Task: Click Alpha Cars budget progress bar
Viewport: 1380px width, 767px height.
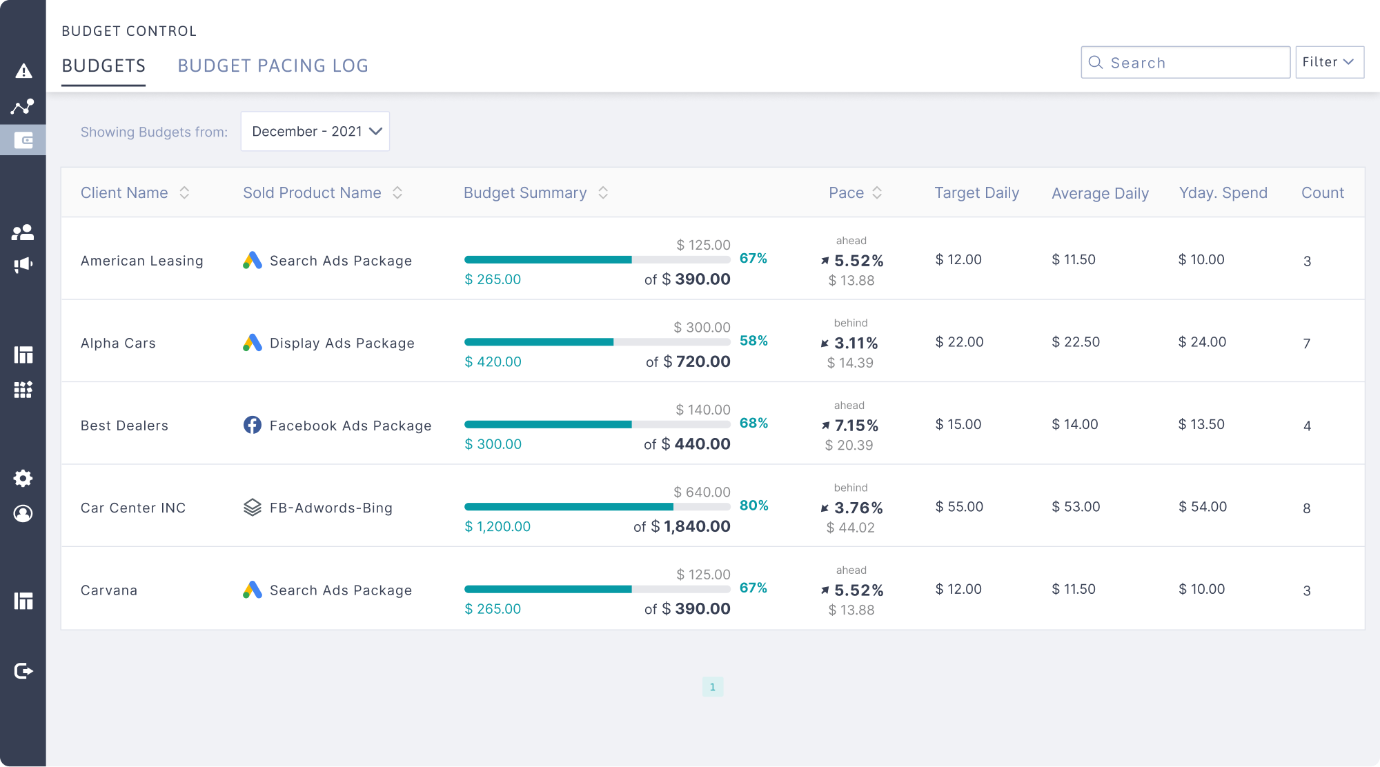Action: 597,342
